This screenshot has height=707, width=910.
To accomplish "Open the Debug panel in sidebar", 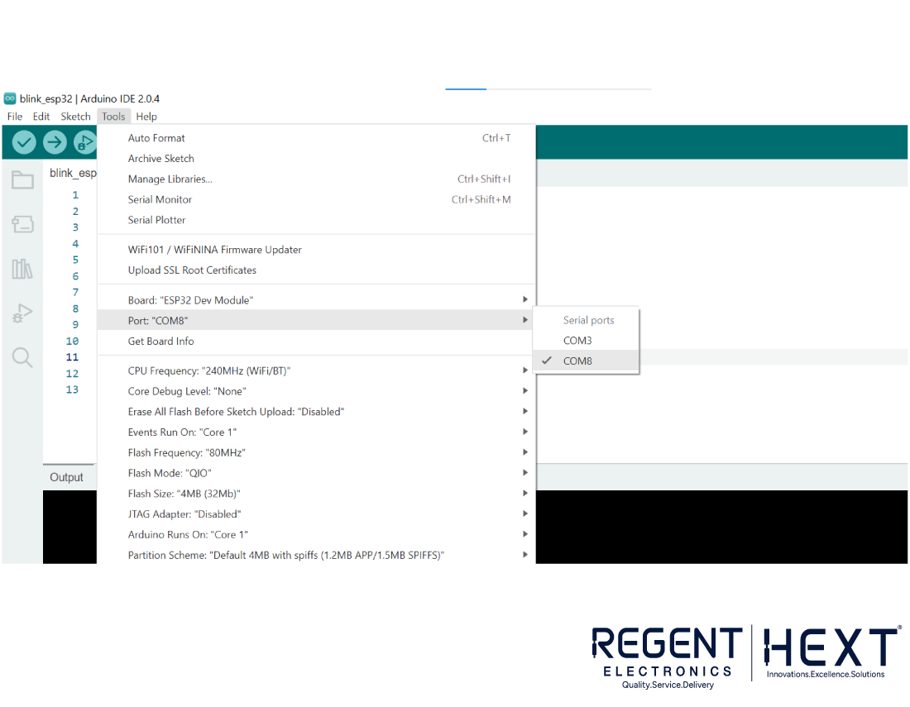I will point(22,313).
